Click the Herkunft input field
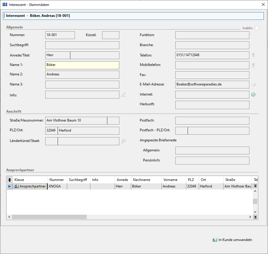268x254 pixels. [x=212, y=105]
